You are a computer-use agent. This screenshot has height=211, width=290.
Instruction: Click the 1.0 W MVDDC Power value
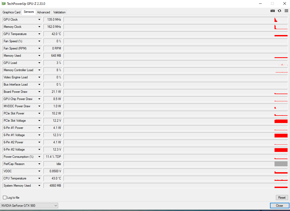pos(53,106)
